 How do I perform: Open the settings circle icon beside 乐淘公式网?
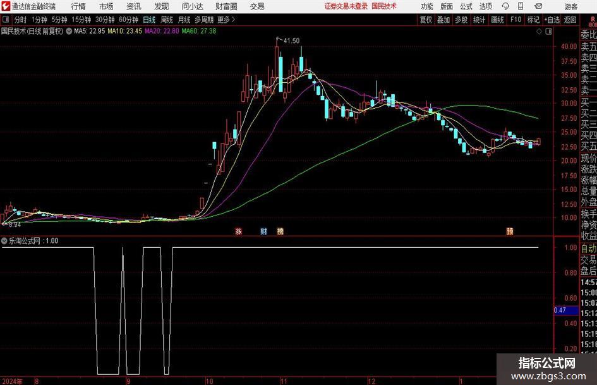click(4, 241)
